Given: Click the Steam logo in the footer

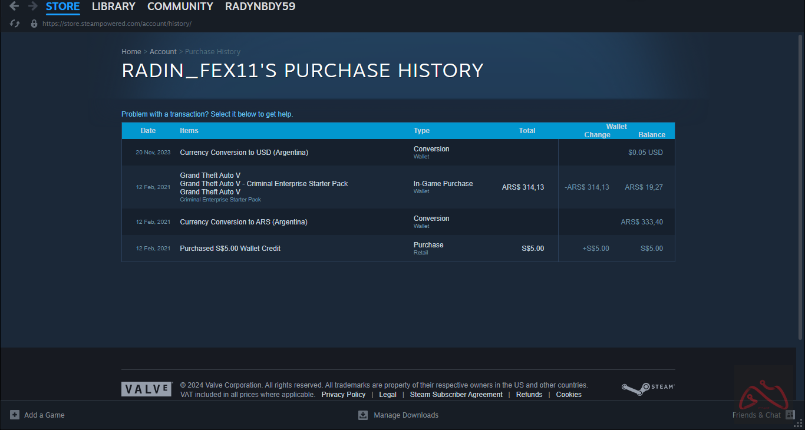Looking at the screenshot, I should [x=648, y=388].
